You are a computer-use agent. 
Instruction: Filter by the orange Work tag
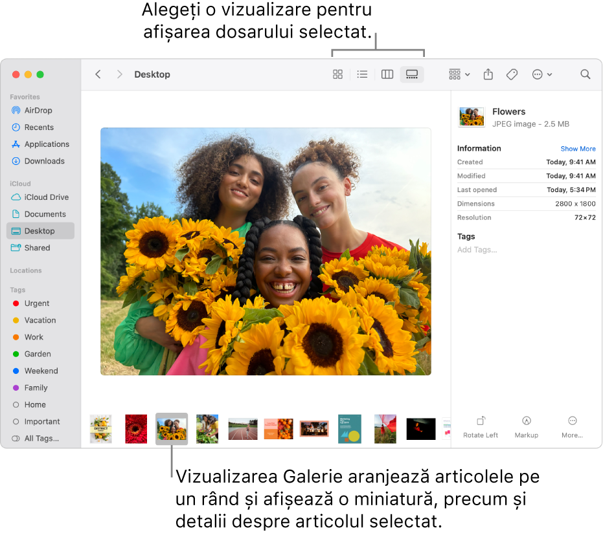pos(40,337)
